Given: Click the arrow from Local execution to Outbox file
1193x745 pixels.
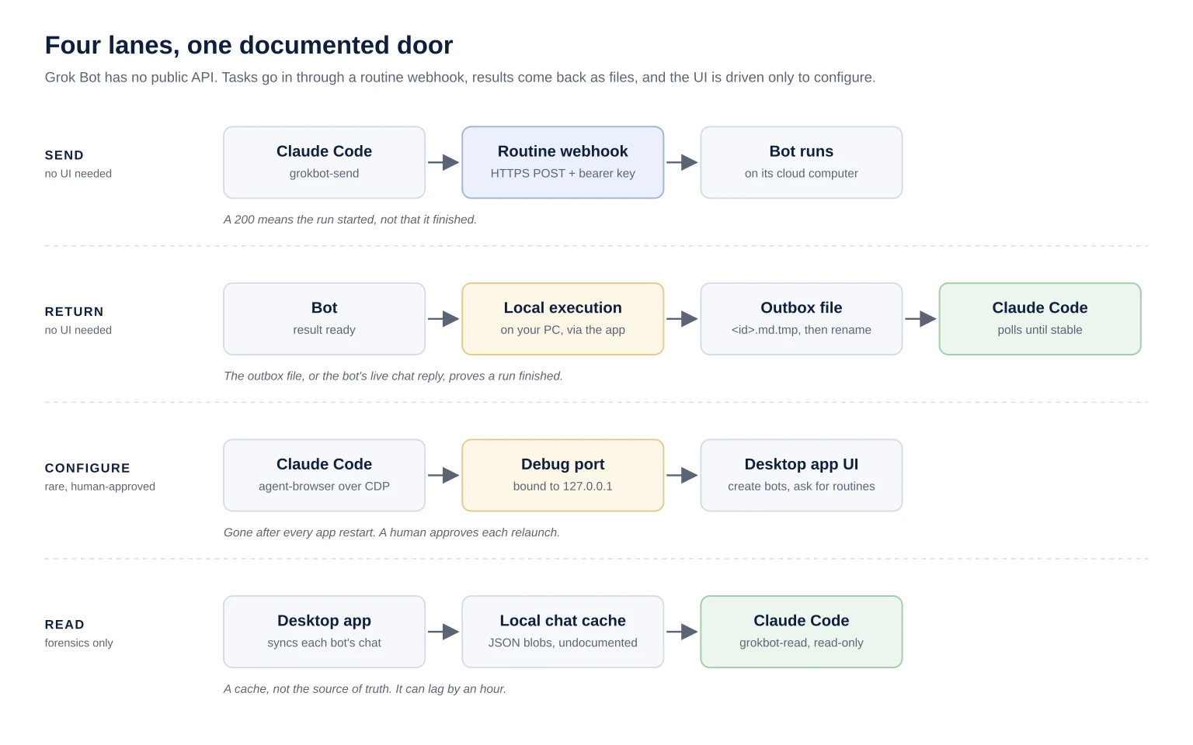Looking at the screenshot, I should click(682, 319).
